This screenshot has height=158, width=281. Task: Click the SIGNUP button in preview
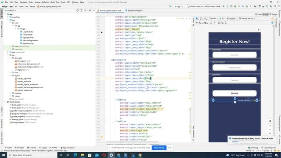pyautogui.click(x=234, y=93)
